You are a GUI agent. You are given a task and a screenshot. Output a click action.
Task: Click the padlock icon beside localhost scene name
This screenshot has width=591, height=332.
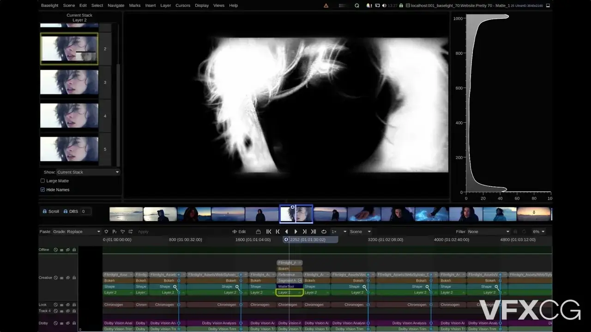point(401,6)
